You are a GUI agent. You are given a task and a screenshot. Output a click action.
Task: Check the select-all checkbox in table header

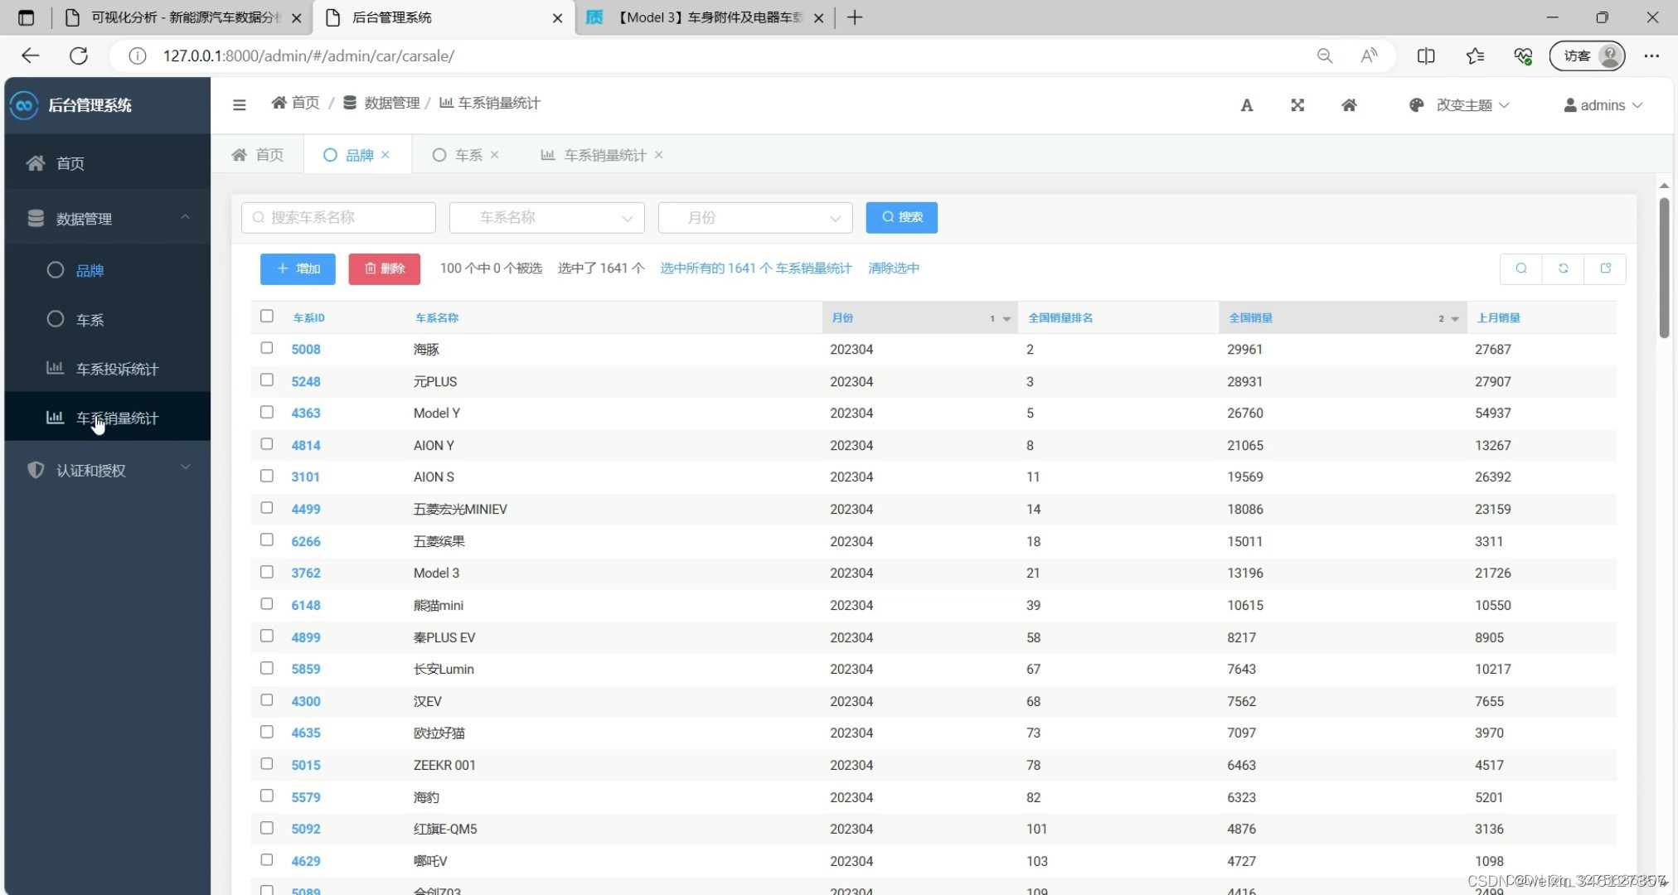click(266, 316)
